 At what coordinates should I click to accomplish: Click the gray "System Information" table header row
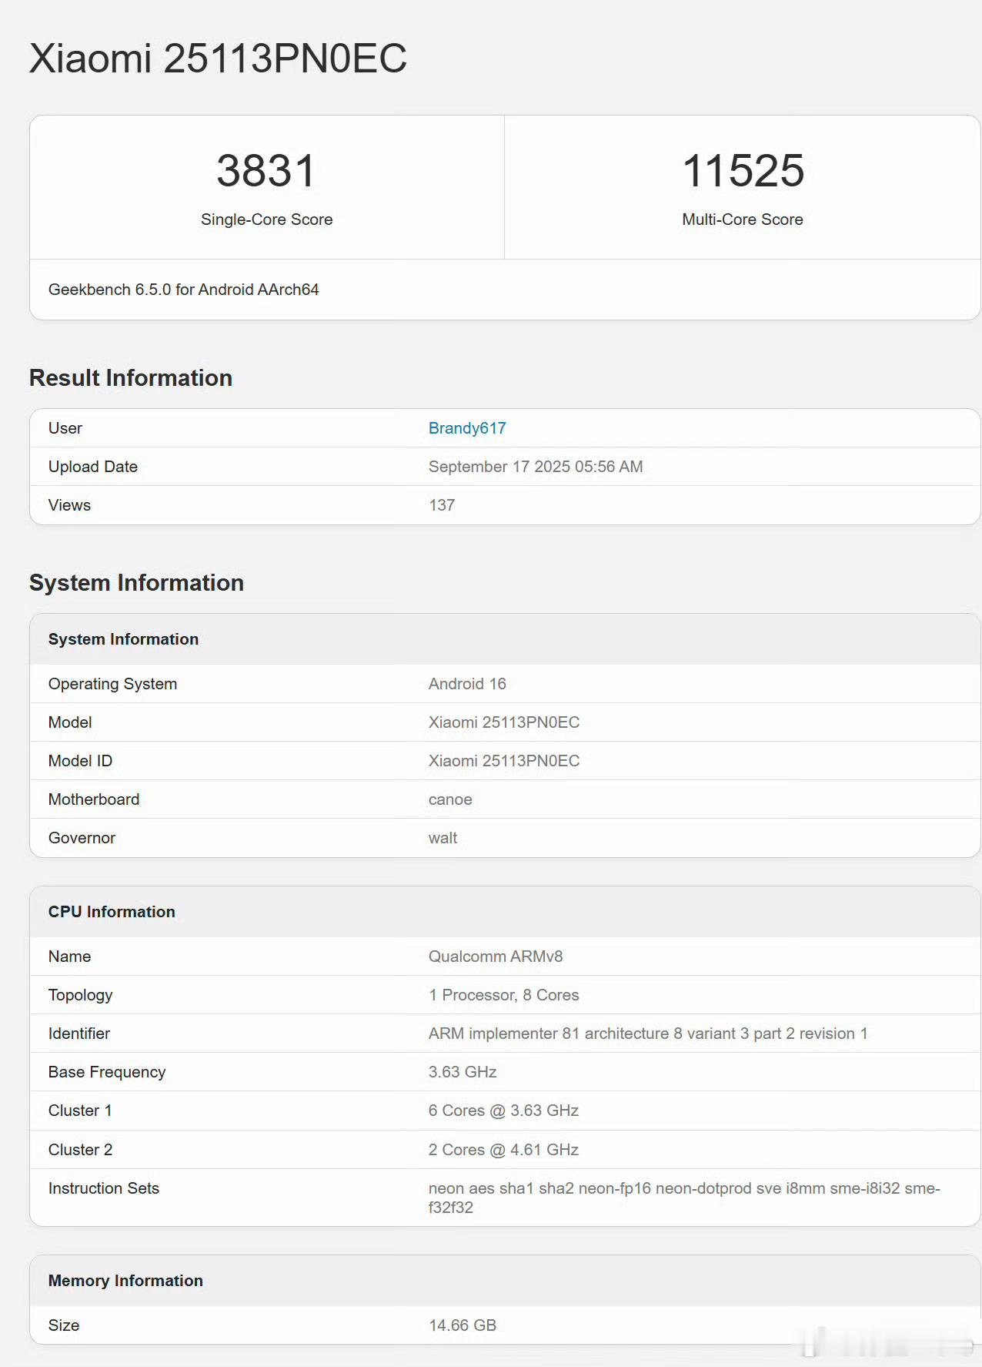click(505, 639)
